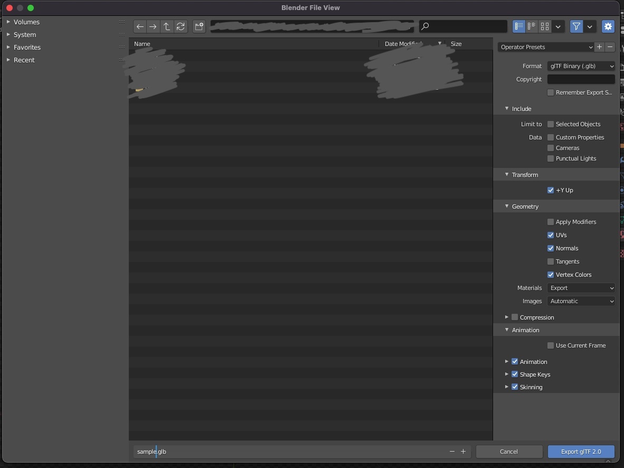Enable Cameras checkbox
This screenshot has height=468, width=624.
[551, 148]
